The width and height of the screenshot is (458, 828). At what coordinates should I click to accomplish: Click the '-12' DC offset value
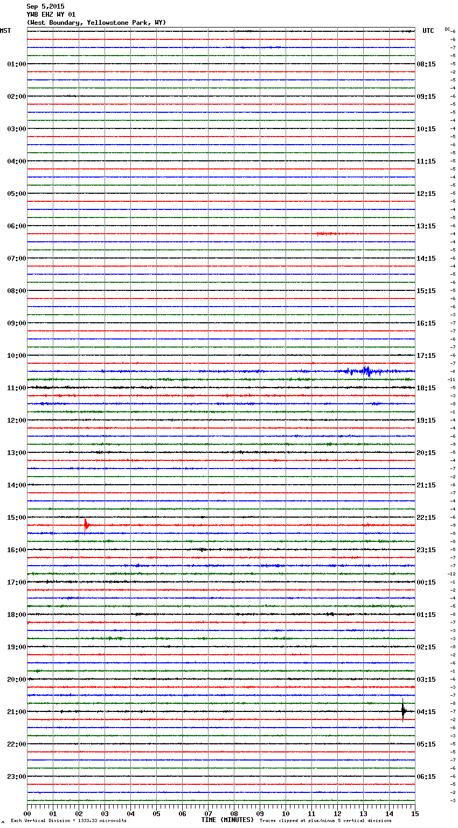452,574
